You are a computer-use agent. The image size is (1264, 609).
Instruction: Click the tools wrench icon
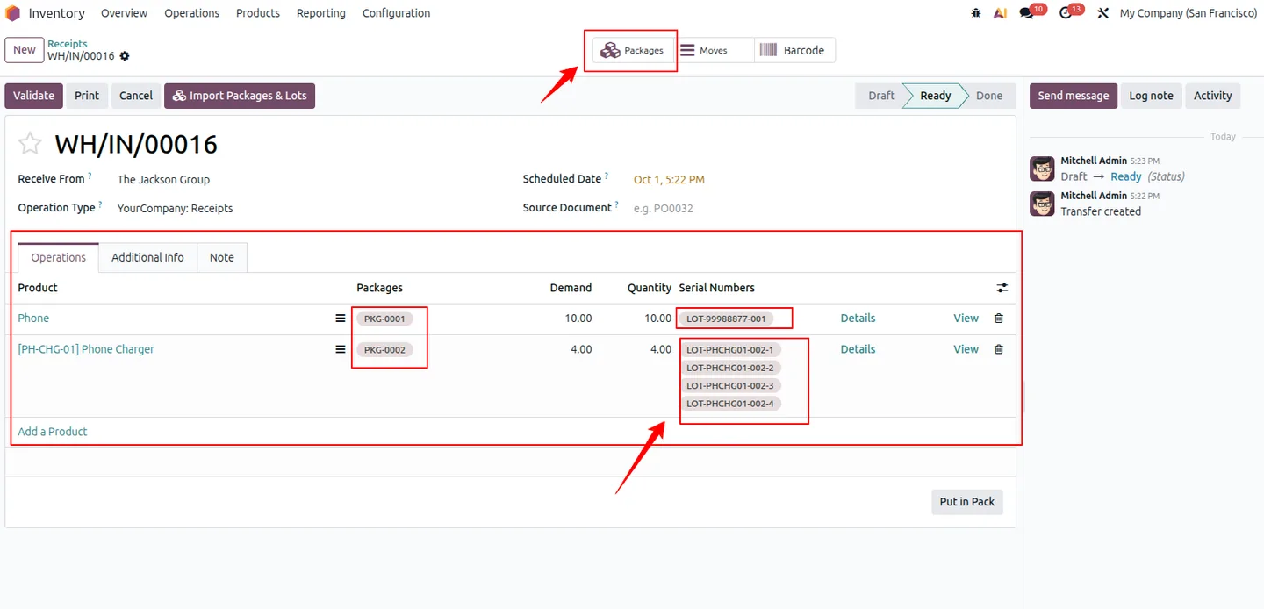[x=1103, y=13]
